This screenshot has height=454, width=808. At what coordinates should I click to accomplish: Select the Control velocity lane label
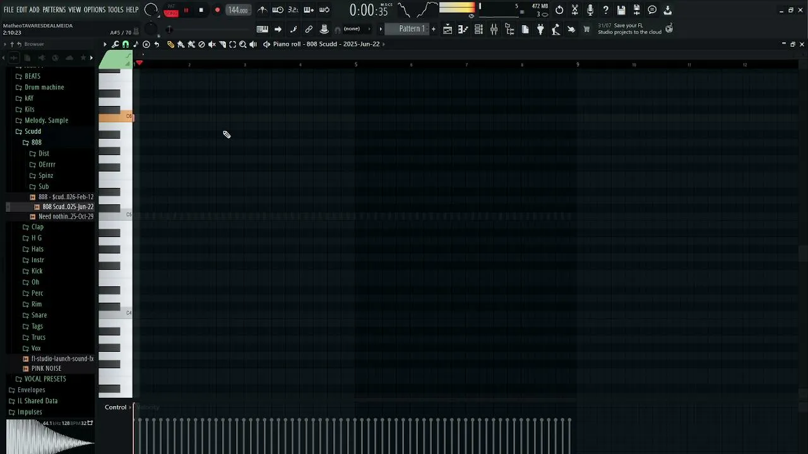[x=116, y=407]
